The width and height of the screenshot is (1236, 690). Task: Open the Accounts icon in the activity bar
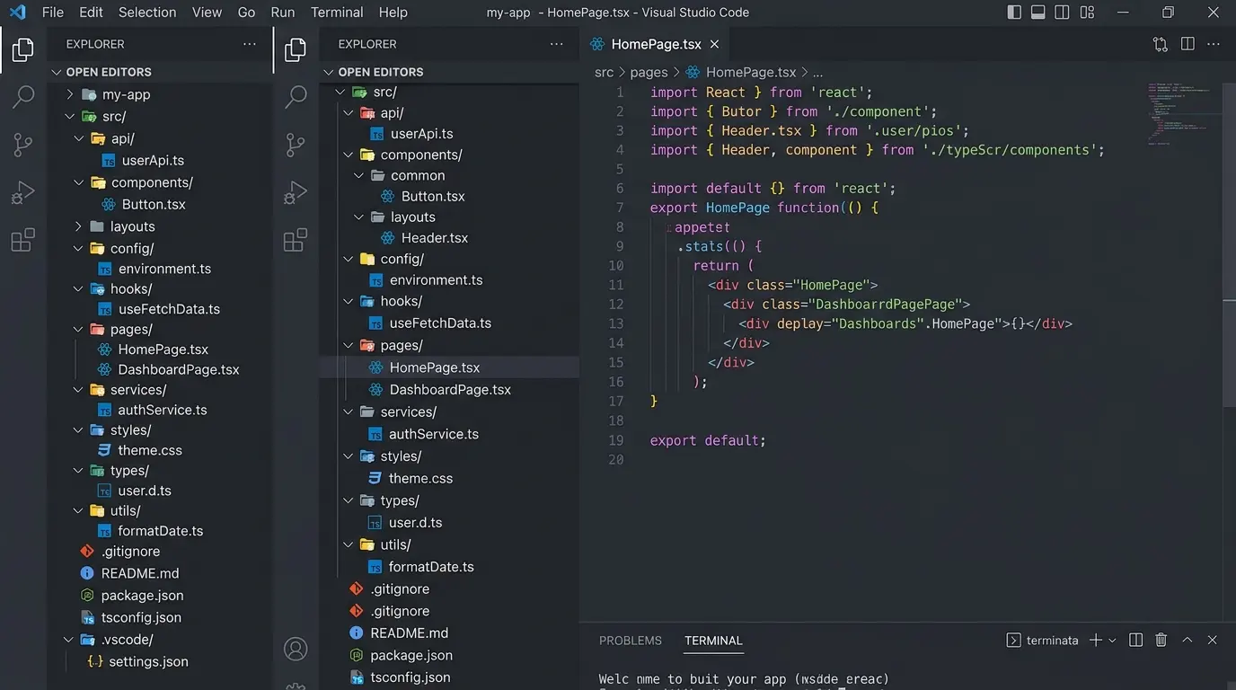pos(296,649)
